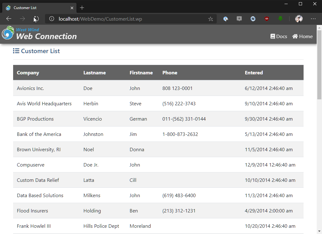This screenshot has width=322, height=234.
Task: Open the browser profile avatar
Action: click(299, 19)
